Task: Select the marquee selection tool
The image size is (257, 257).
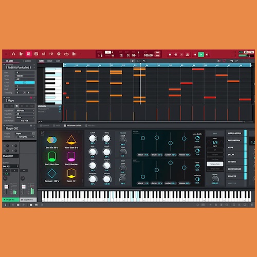Action: coord(138,61)
